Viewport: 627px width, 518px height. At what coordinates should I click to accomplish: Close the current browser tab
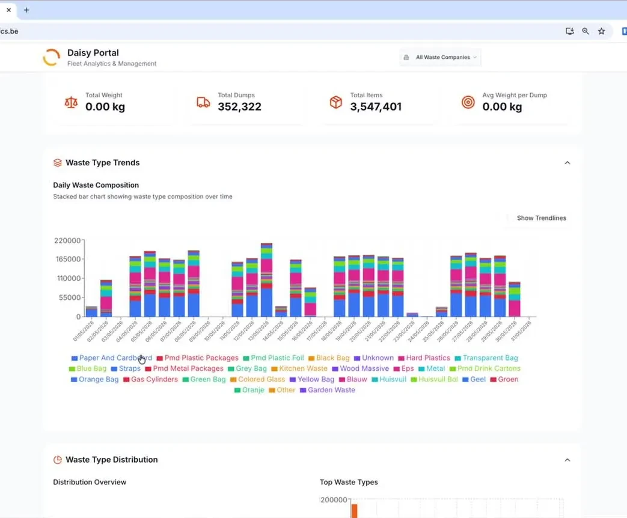[9, 10]
